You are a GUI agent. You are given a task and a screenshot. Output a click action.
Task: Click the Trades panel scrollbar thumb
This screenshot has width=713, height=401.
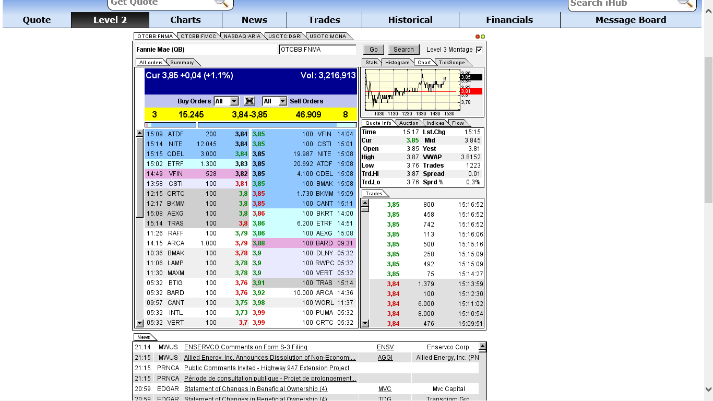pos(365,209)
